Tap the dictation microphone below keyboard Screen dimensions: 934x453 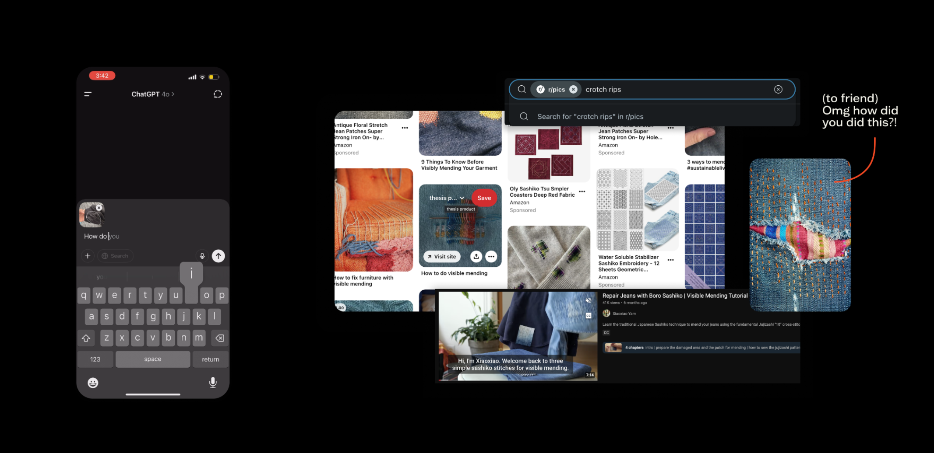point(213,383)
